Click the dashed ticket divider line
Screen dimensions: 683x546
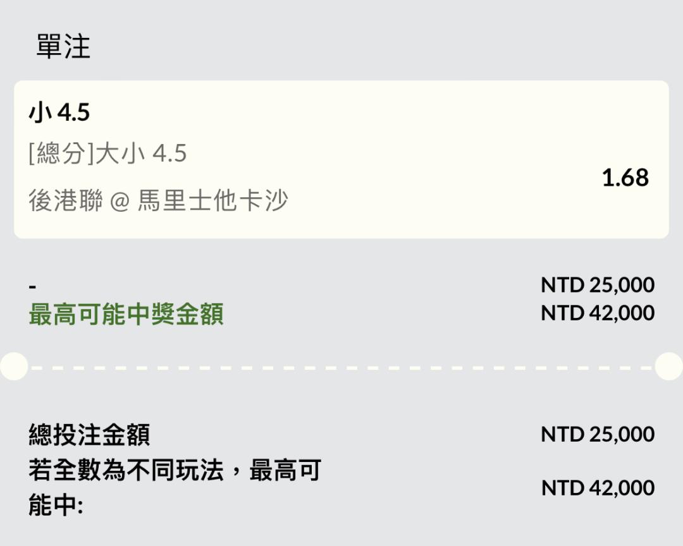(341, 368)
